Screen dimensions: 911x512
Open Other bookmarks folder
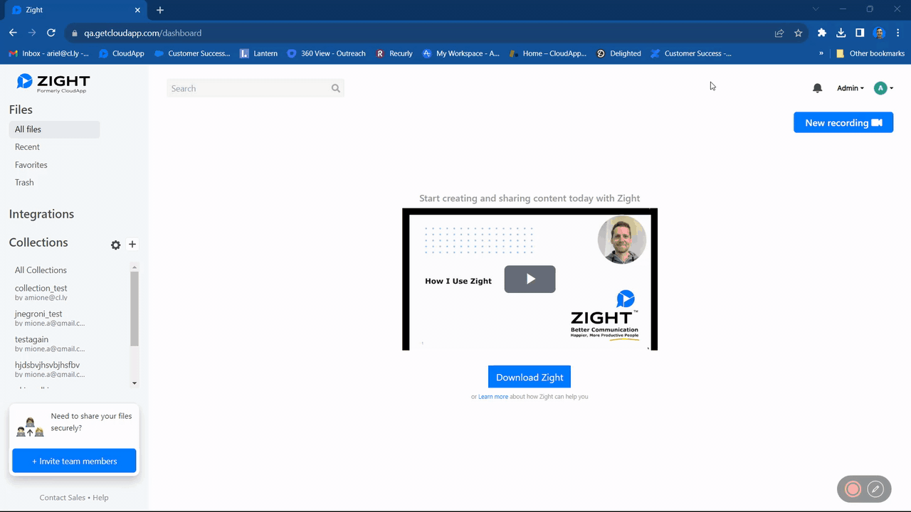(870, 53)
